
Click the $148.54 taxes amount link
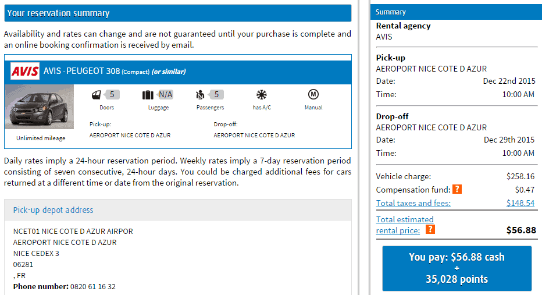pos(520,203)
